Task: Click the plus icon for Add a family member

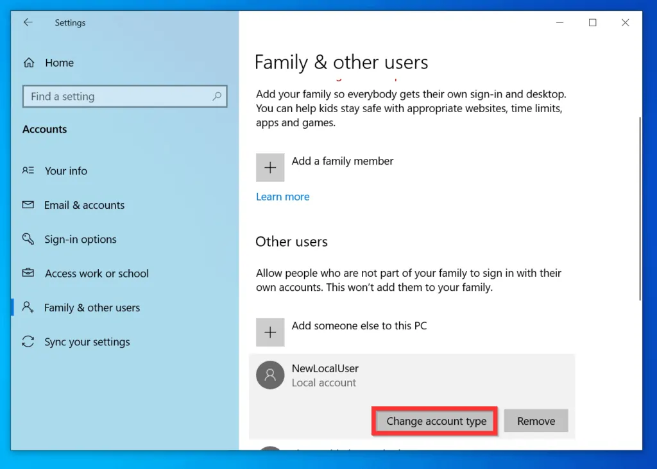Action: point(270,167)
